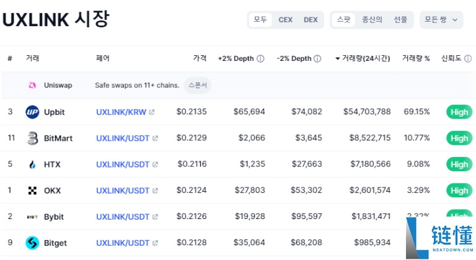Open info icon next to -2% Depth
The width and height of the screenshot is (476, 260).
(x=317, y=58)
